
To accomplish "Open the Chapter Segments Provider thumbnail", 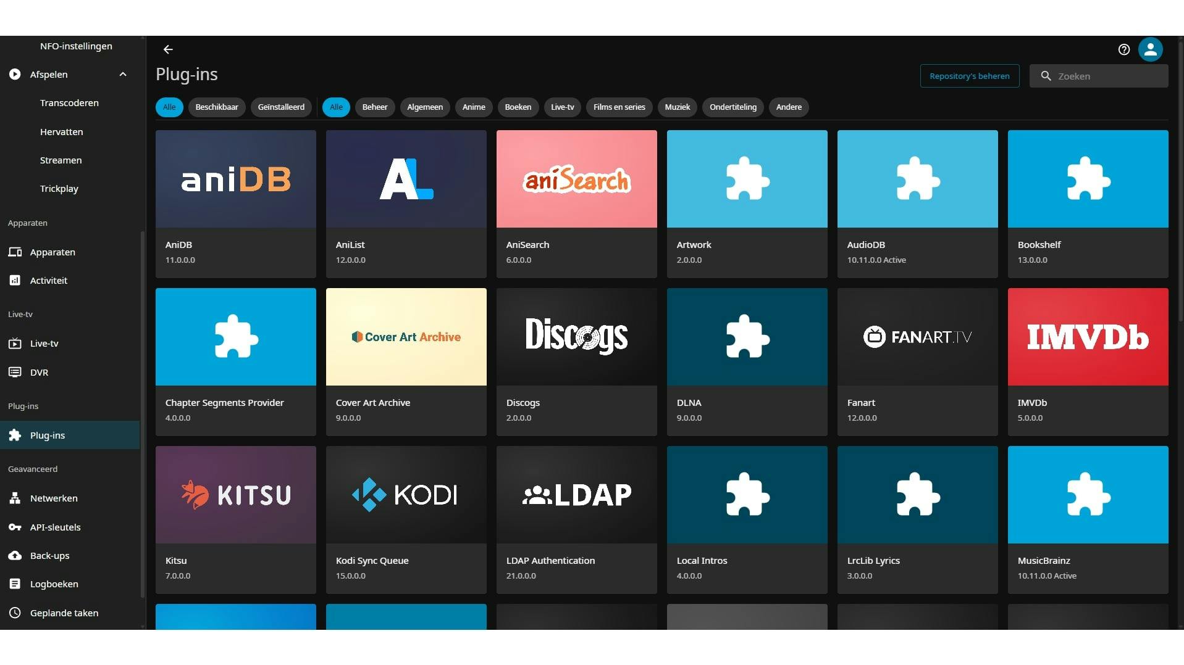I will [236, 337].
